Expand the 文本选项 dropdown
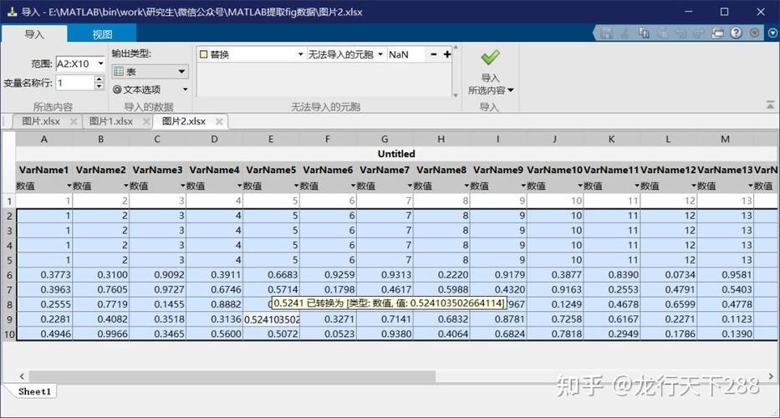Image resolution: width=780 pixels, height=418 pixels. point(185,89)
